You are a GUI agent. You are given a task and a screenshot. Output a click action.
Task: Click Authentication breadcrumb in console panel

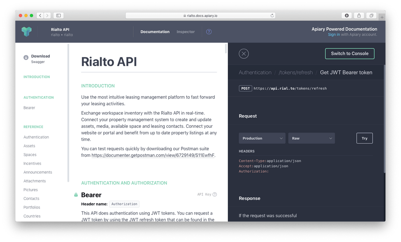pos(255,72)
